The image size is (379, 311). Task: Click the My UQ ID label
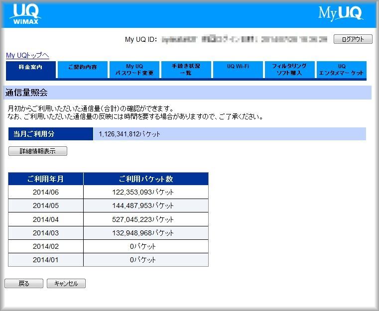pos(141,39)
